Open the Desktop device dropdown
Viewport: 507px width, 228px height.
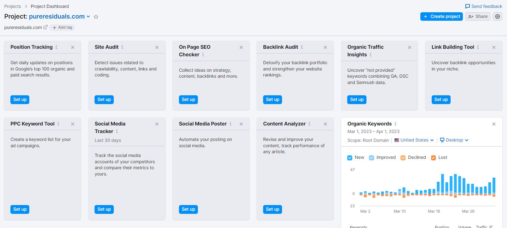[x=454, y=140]
